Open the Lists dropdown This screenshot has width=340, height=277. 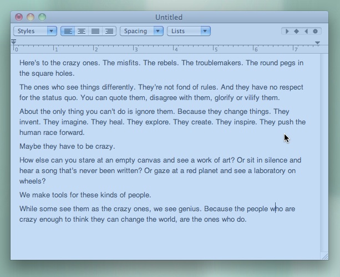[189, 31]
